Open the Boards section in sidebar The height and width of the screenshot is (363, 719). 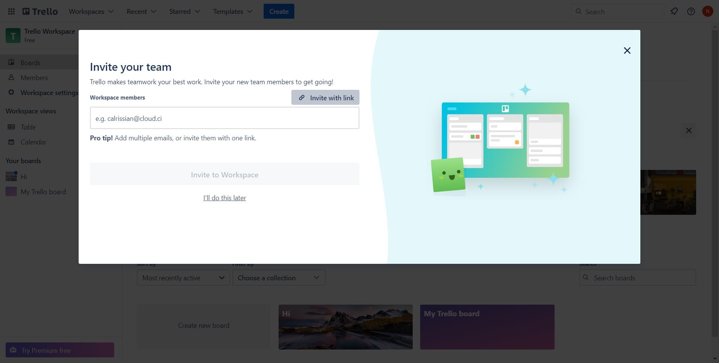(x=30, y=62)
